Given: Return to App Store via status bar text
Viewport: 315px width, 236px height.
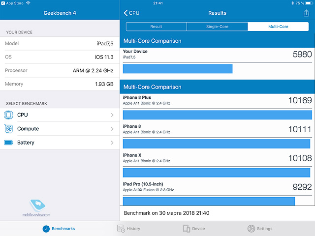Looking at the screenshot, I should 15,3.
